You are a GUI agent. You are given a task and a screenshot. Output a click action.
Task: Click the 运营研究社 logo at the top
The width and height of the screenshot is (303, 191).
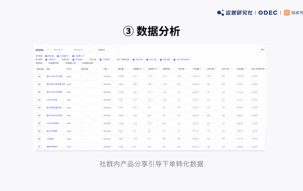coord(235,13)
